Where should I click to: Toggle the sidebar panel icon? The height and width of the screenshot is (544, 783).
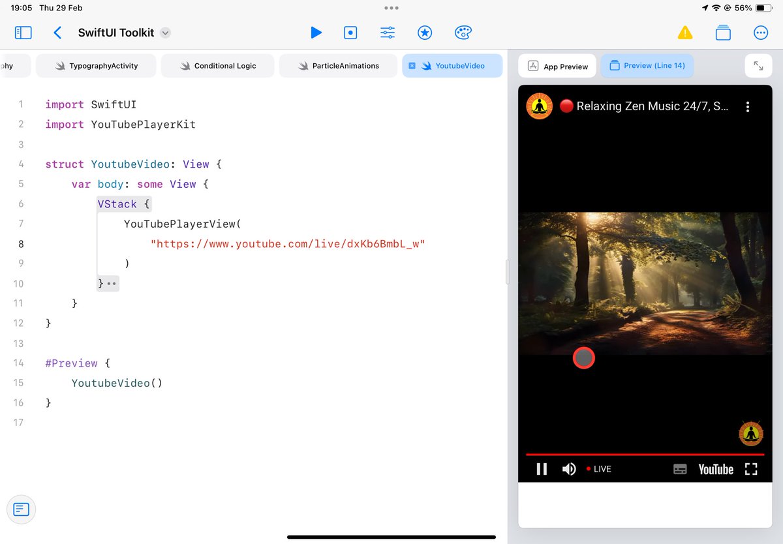23,33
